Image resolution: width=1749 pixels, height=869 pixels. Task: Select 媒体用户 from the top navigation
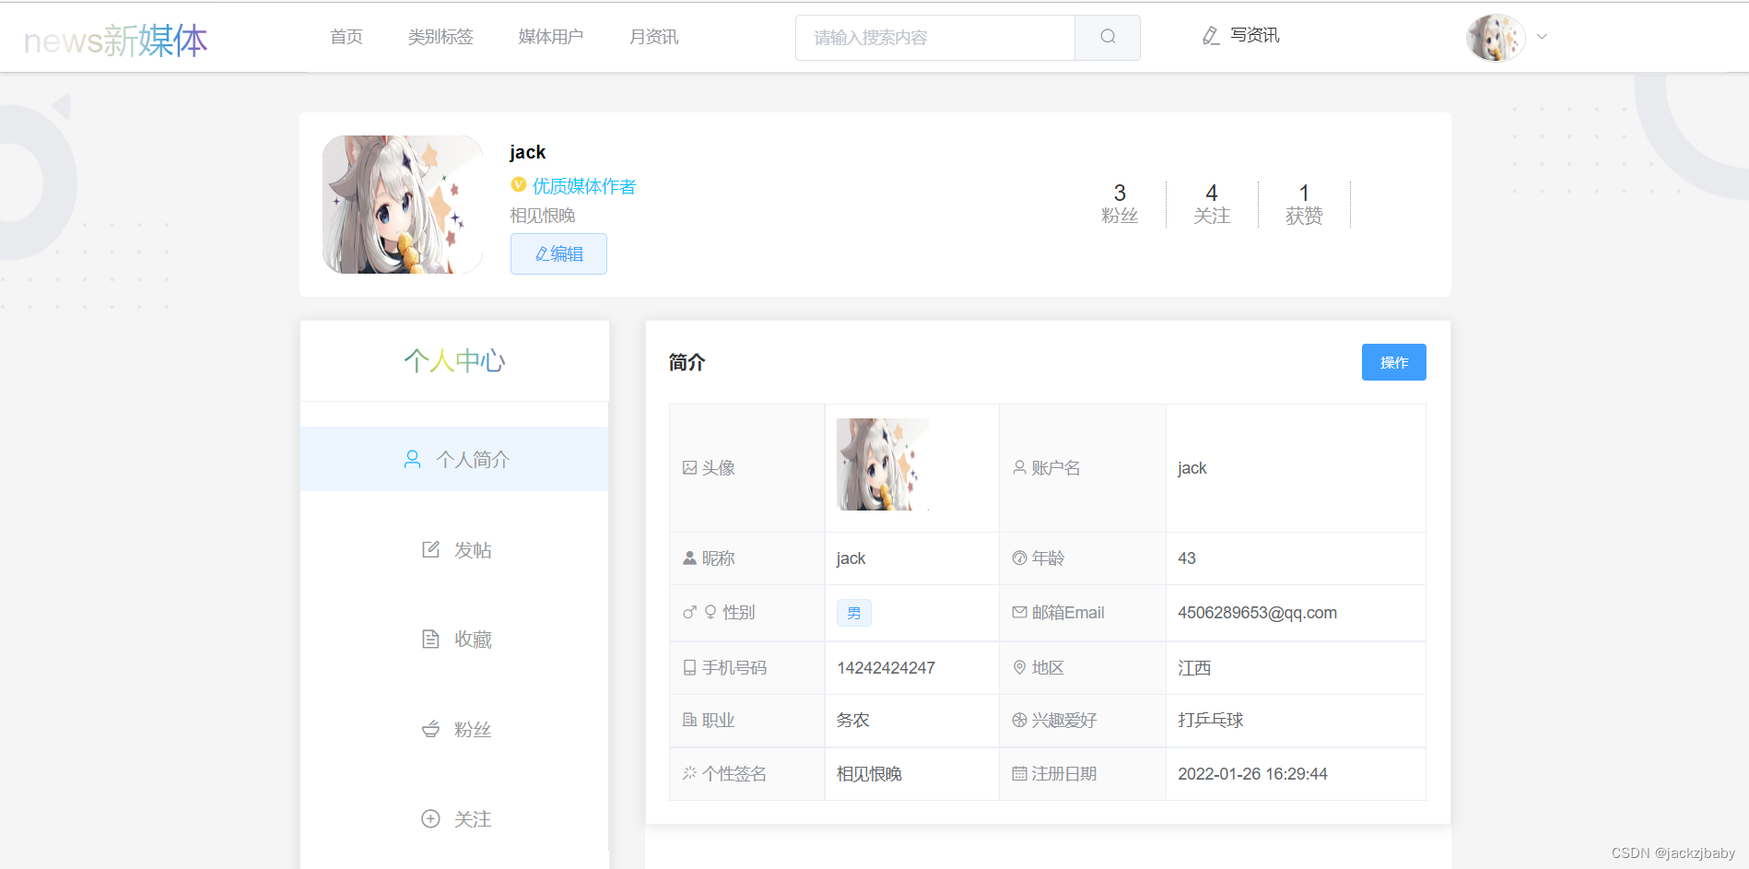[x=550, y=37]
